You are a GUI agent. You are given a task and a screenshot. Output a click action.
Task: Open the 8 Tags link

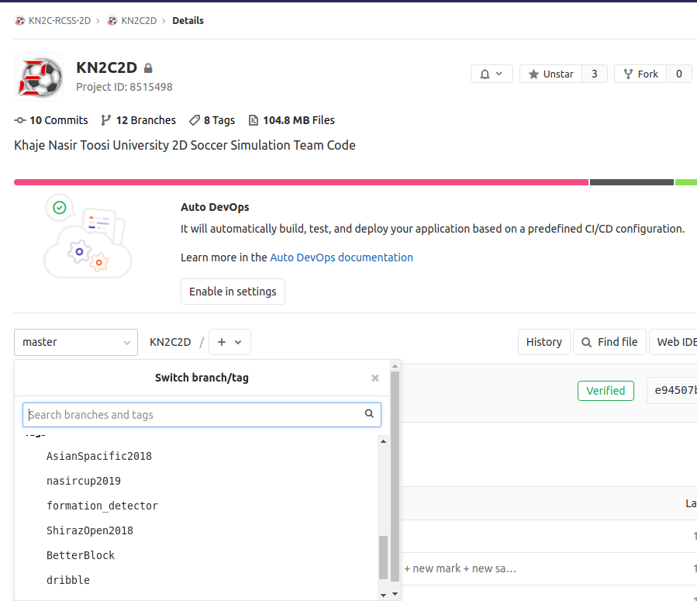[x=212, y=120]
